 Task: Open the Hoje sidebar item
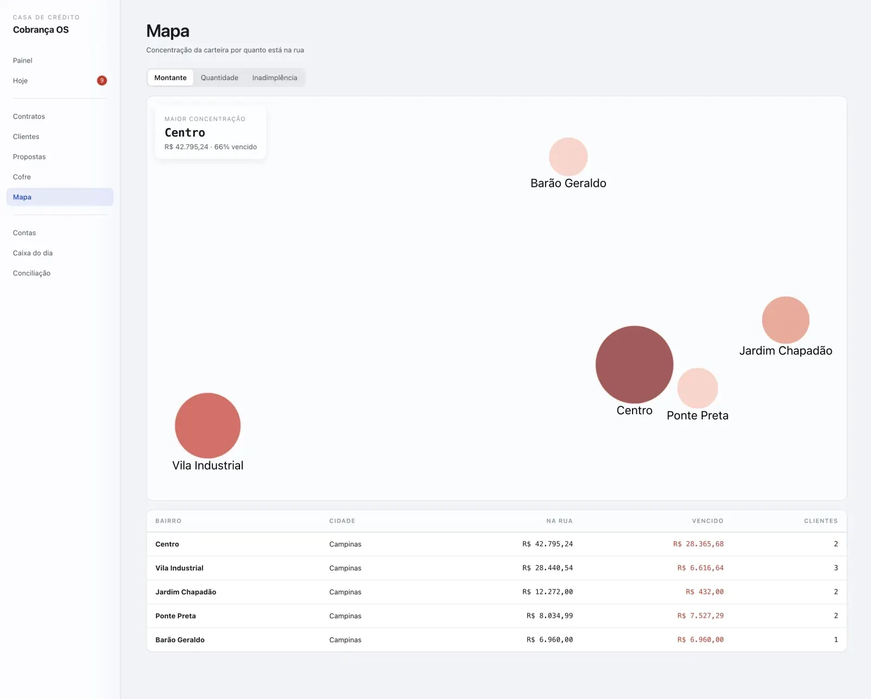point(60,81)
